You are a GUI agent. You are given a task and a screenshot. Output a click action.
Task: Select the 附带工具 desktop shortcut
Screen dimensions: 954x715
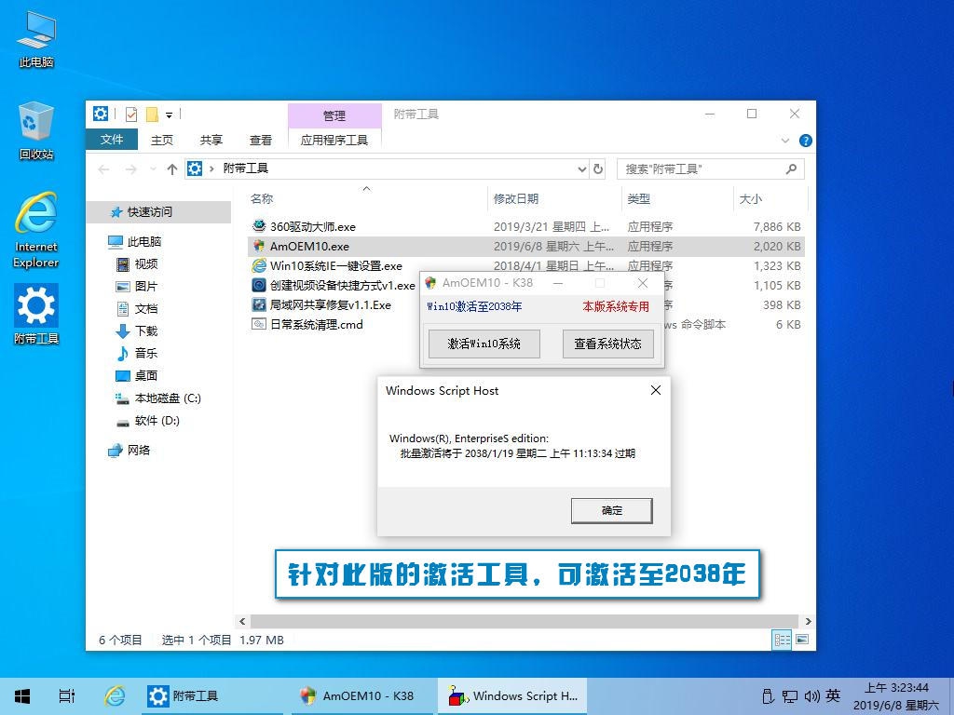pyautogui.click(x=36, y=314)
